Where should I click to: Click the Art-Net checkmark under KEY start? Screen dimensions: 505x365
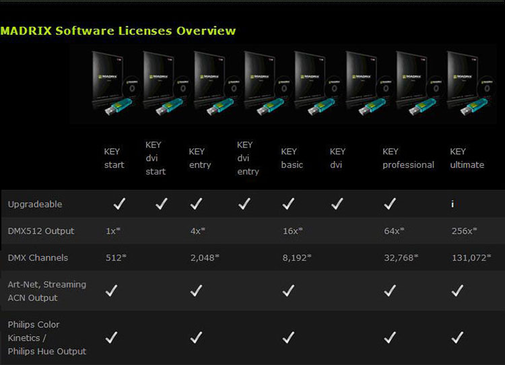pyautogui.click(x=111, y=290)
